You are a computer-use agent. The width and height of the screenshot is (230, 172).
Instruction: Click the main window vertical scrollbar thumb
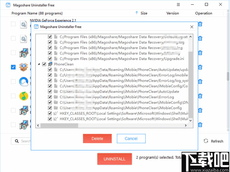point(228,76)
